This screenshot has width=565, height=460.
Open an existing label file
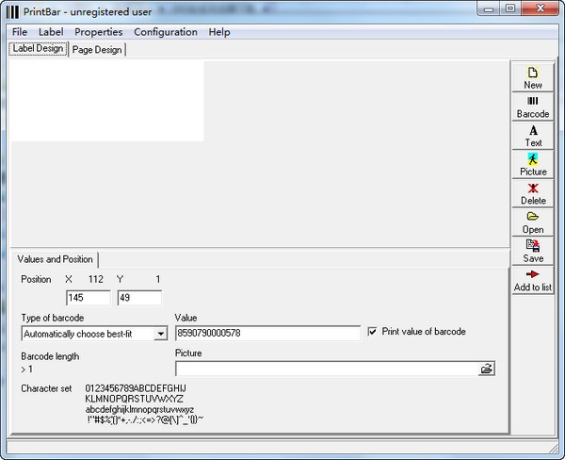pyautogui.click(x=533, y=222)
